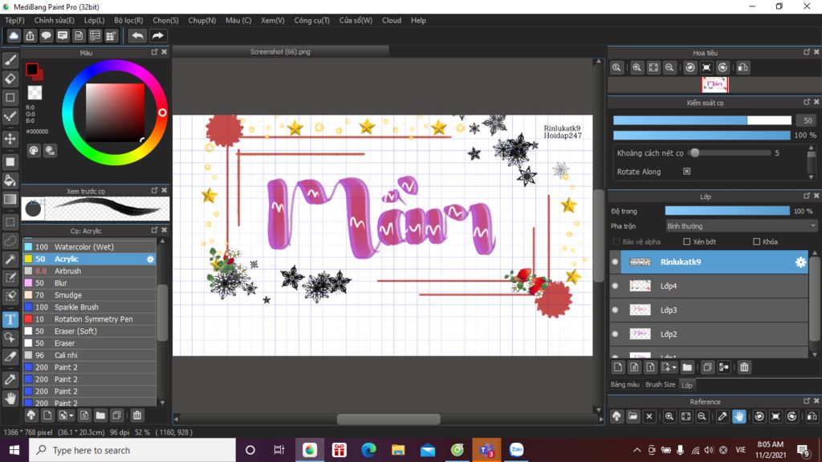Image resolution: width=822 pixels, height=462 pixels.
Task: Open the cloud icon in top toolbar
Action: [14, 35]
